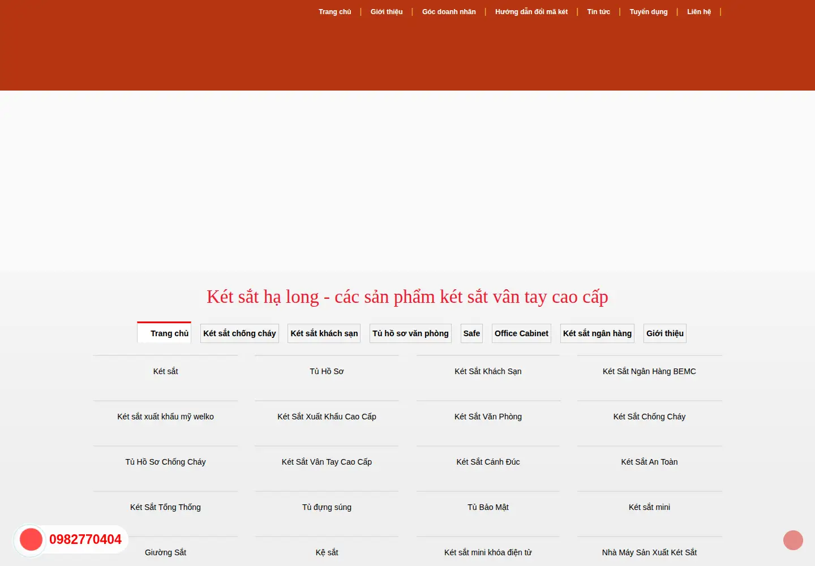Open Két sắt mini khóa điện tử
Viewport: 815px width, 566px height.
click(x=488, y=552)
